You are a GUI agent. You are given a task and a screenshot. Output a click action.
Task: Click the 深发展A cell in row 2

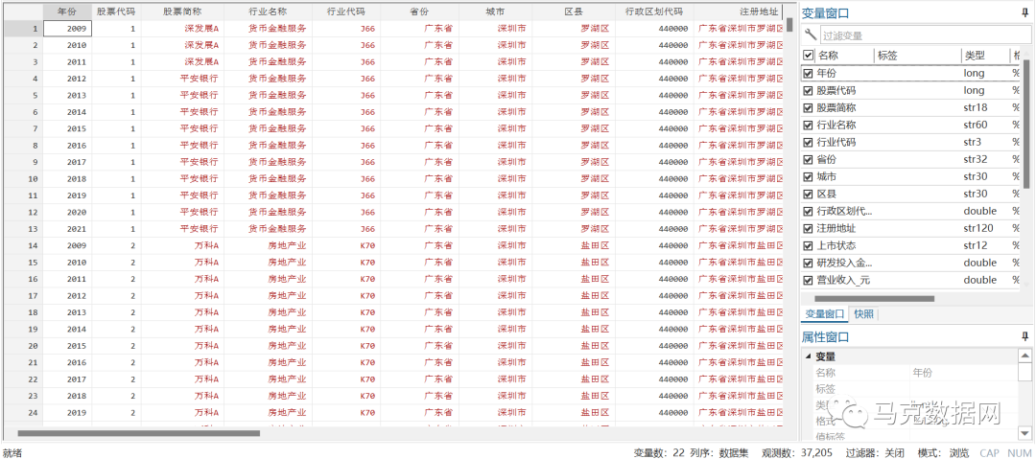[x=182, y=45]
